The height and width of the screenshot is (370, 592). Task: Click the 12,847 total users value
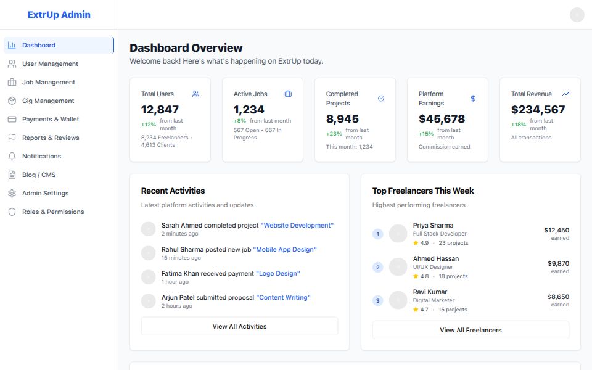click(x=160, y=110)
